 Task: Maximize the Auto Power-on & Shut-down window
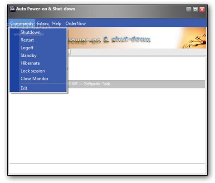click(x=195, y=10)
